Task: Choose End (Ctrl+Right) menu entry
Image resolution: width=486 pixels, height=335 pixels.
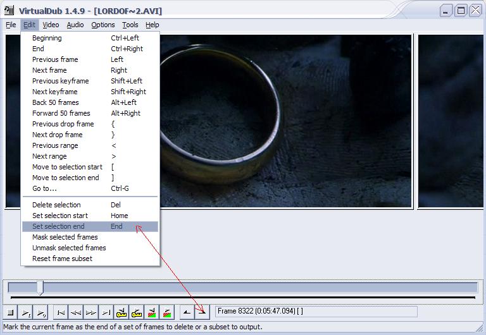Action: tap(90, 49)
